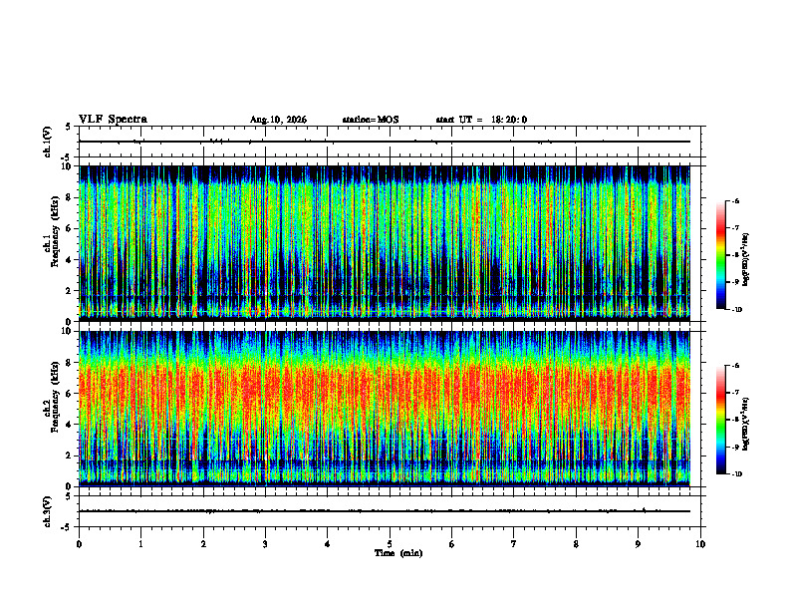Click the "start UT = 18:20:0" label
The width and height of the screenshot is (789, 610).
pyautogui.click(x=481, y=120)
